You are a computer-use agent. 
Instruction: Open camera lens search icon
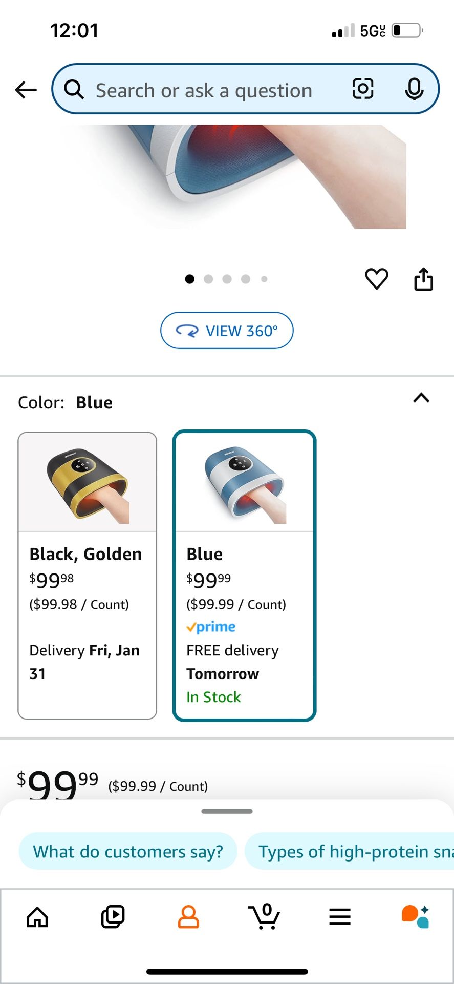(x=362, y=89)
